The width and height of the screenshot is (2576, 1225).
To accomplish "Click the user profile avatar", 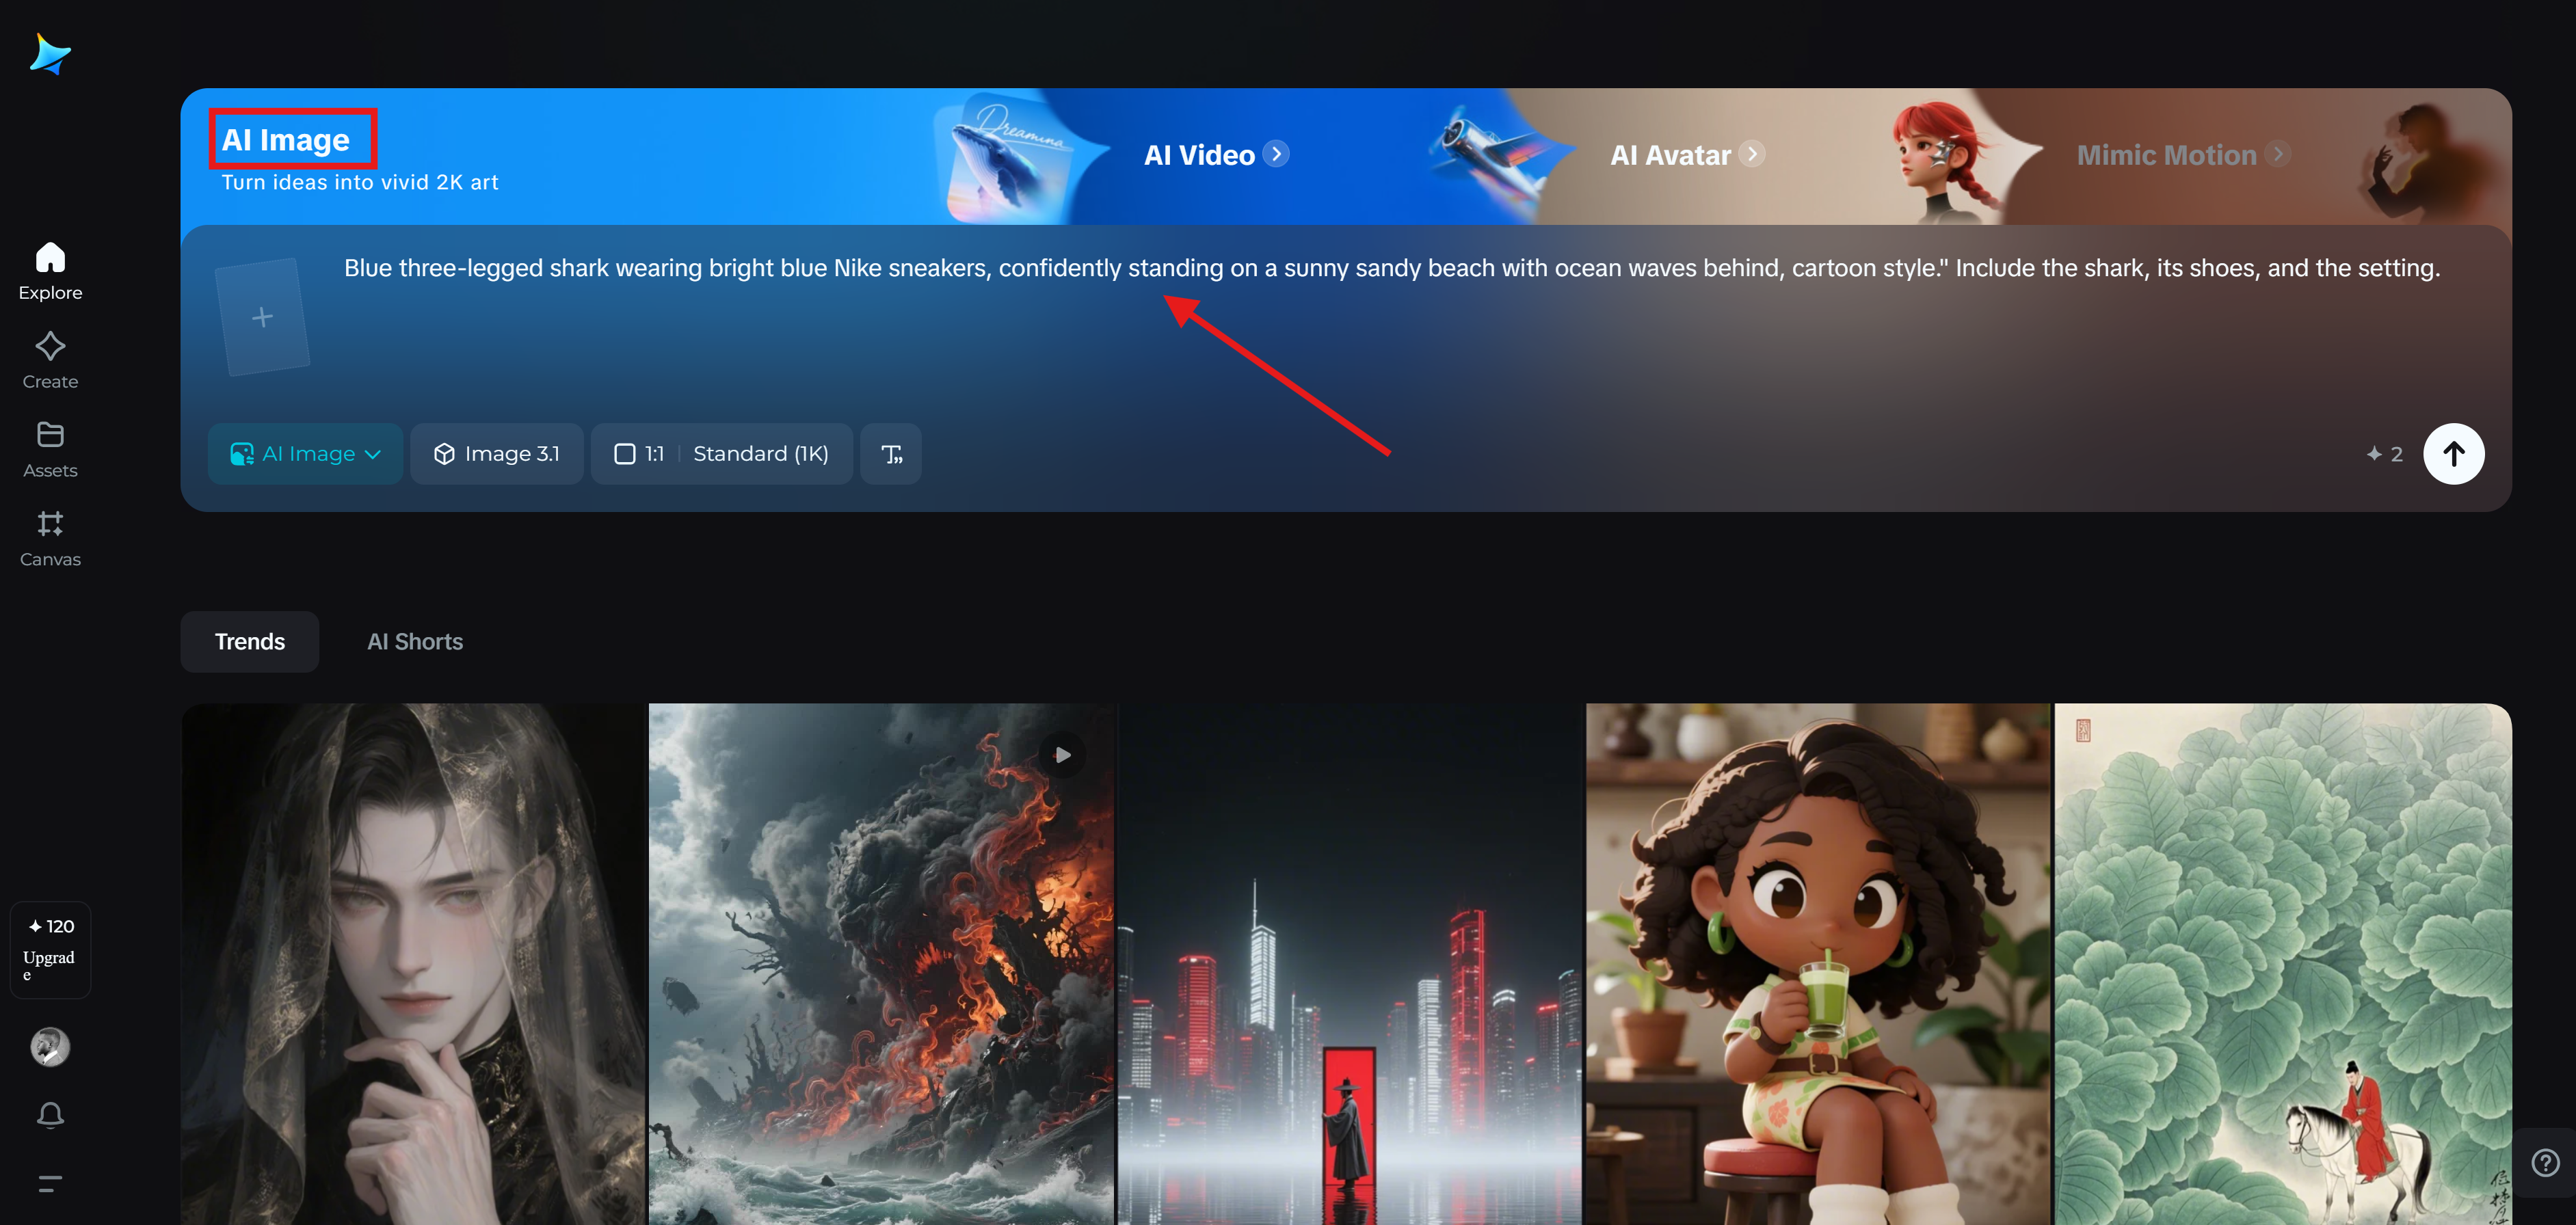I will (50, 1046).
